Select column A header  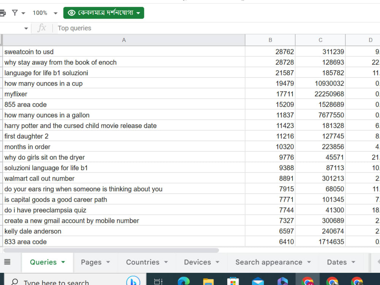(x=124, y=40)
